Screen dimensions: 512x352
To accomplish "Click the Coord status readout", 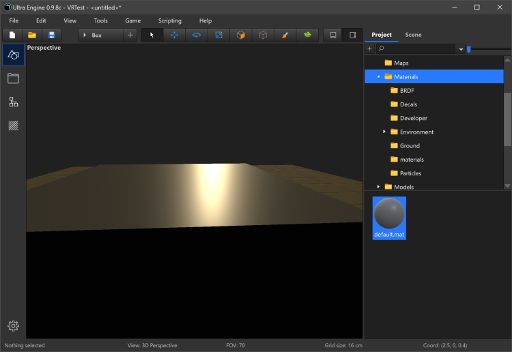I will coord(444,345).
